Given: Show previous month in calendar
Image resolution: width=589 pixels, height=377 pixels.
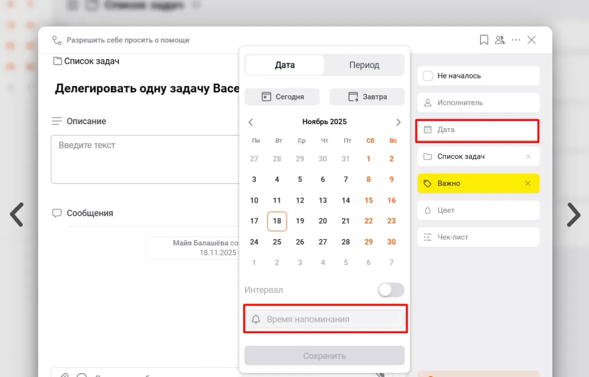Looking at the screenshot, I should (x=251, y=122).
